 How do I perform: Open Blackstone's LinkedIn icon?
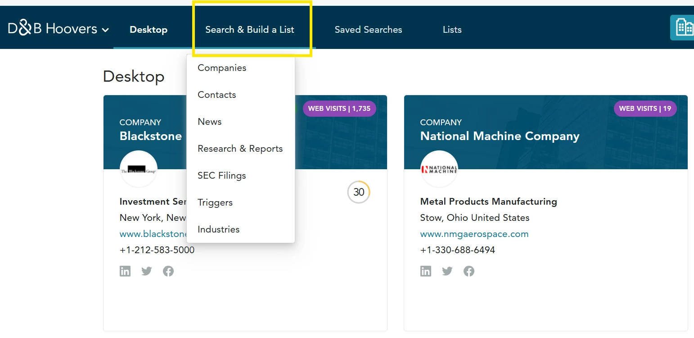[125, 271]
